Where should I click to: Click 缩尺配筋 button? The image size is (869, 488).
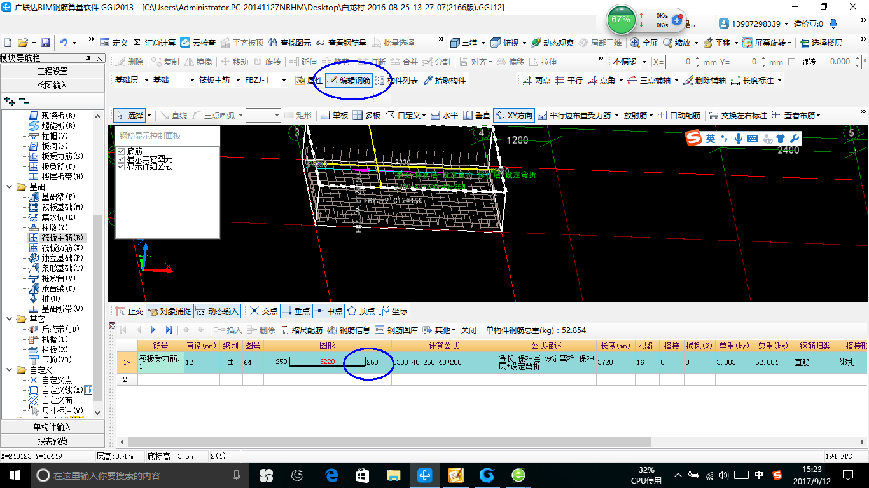(302, 330)
